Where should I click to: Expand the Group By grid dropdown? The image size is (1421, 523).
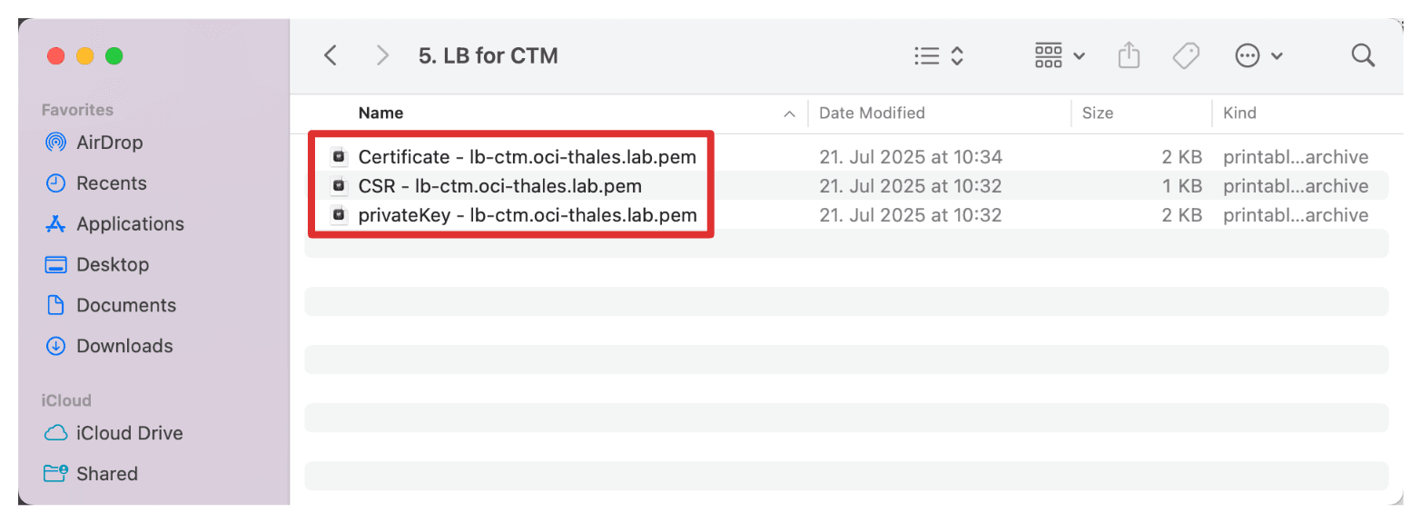pyautogui.click(x=1060, y=56)
